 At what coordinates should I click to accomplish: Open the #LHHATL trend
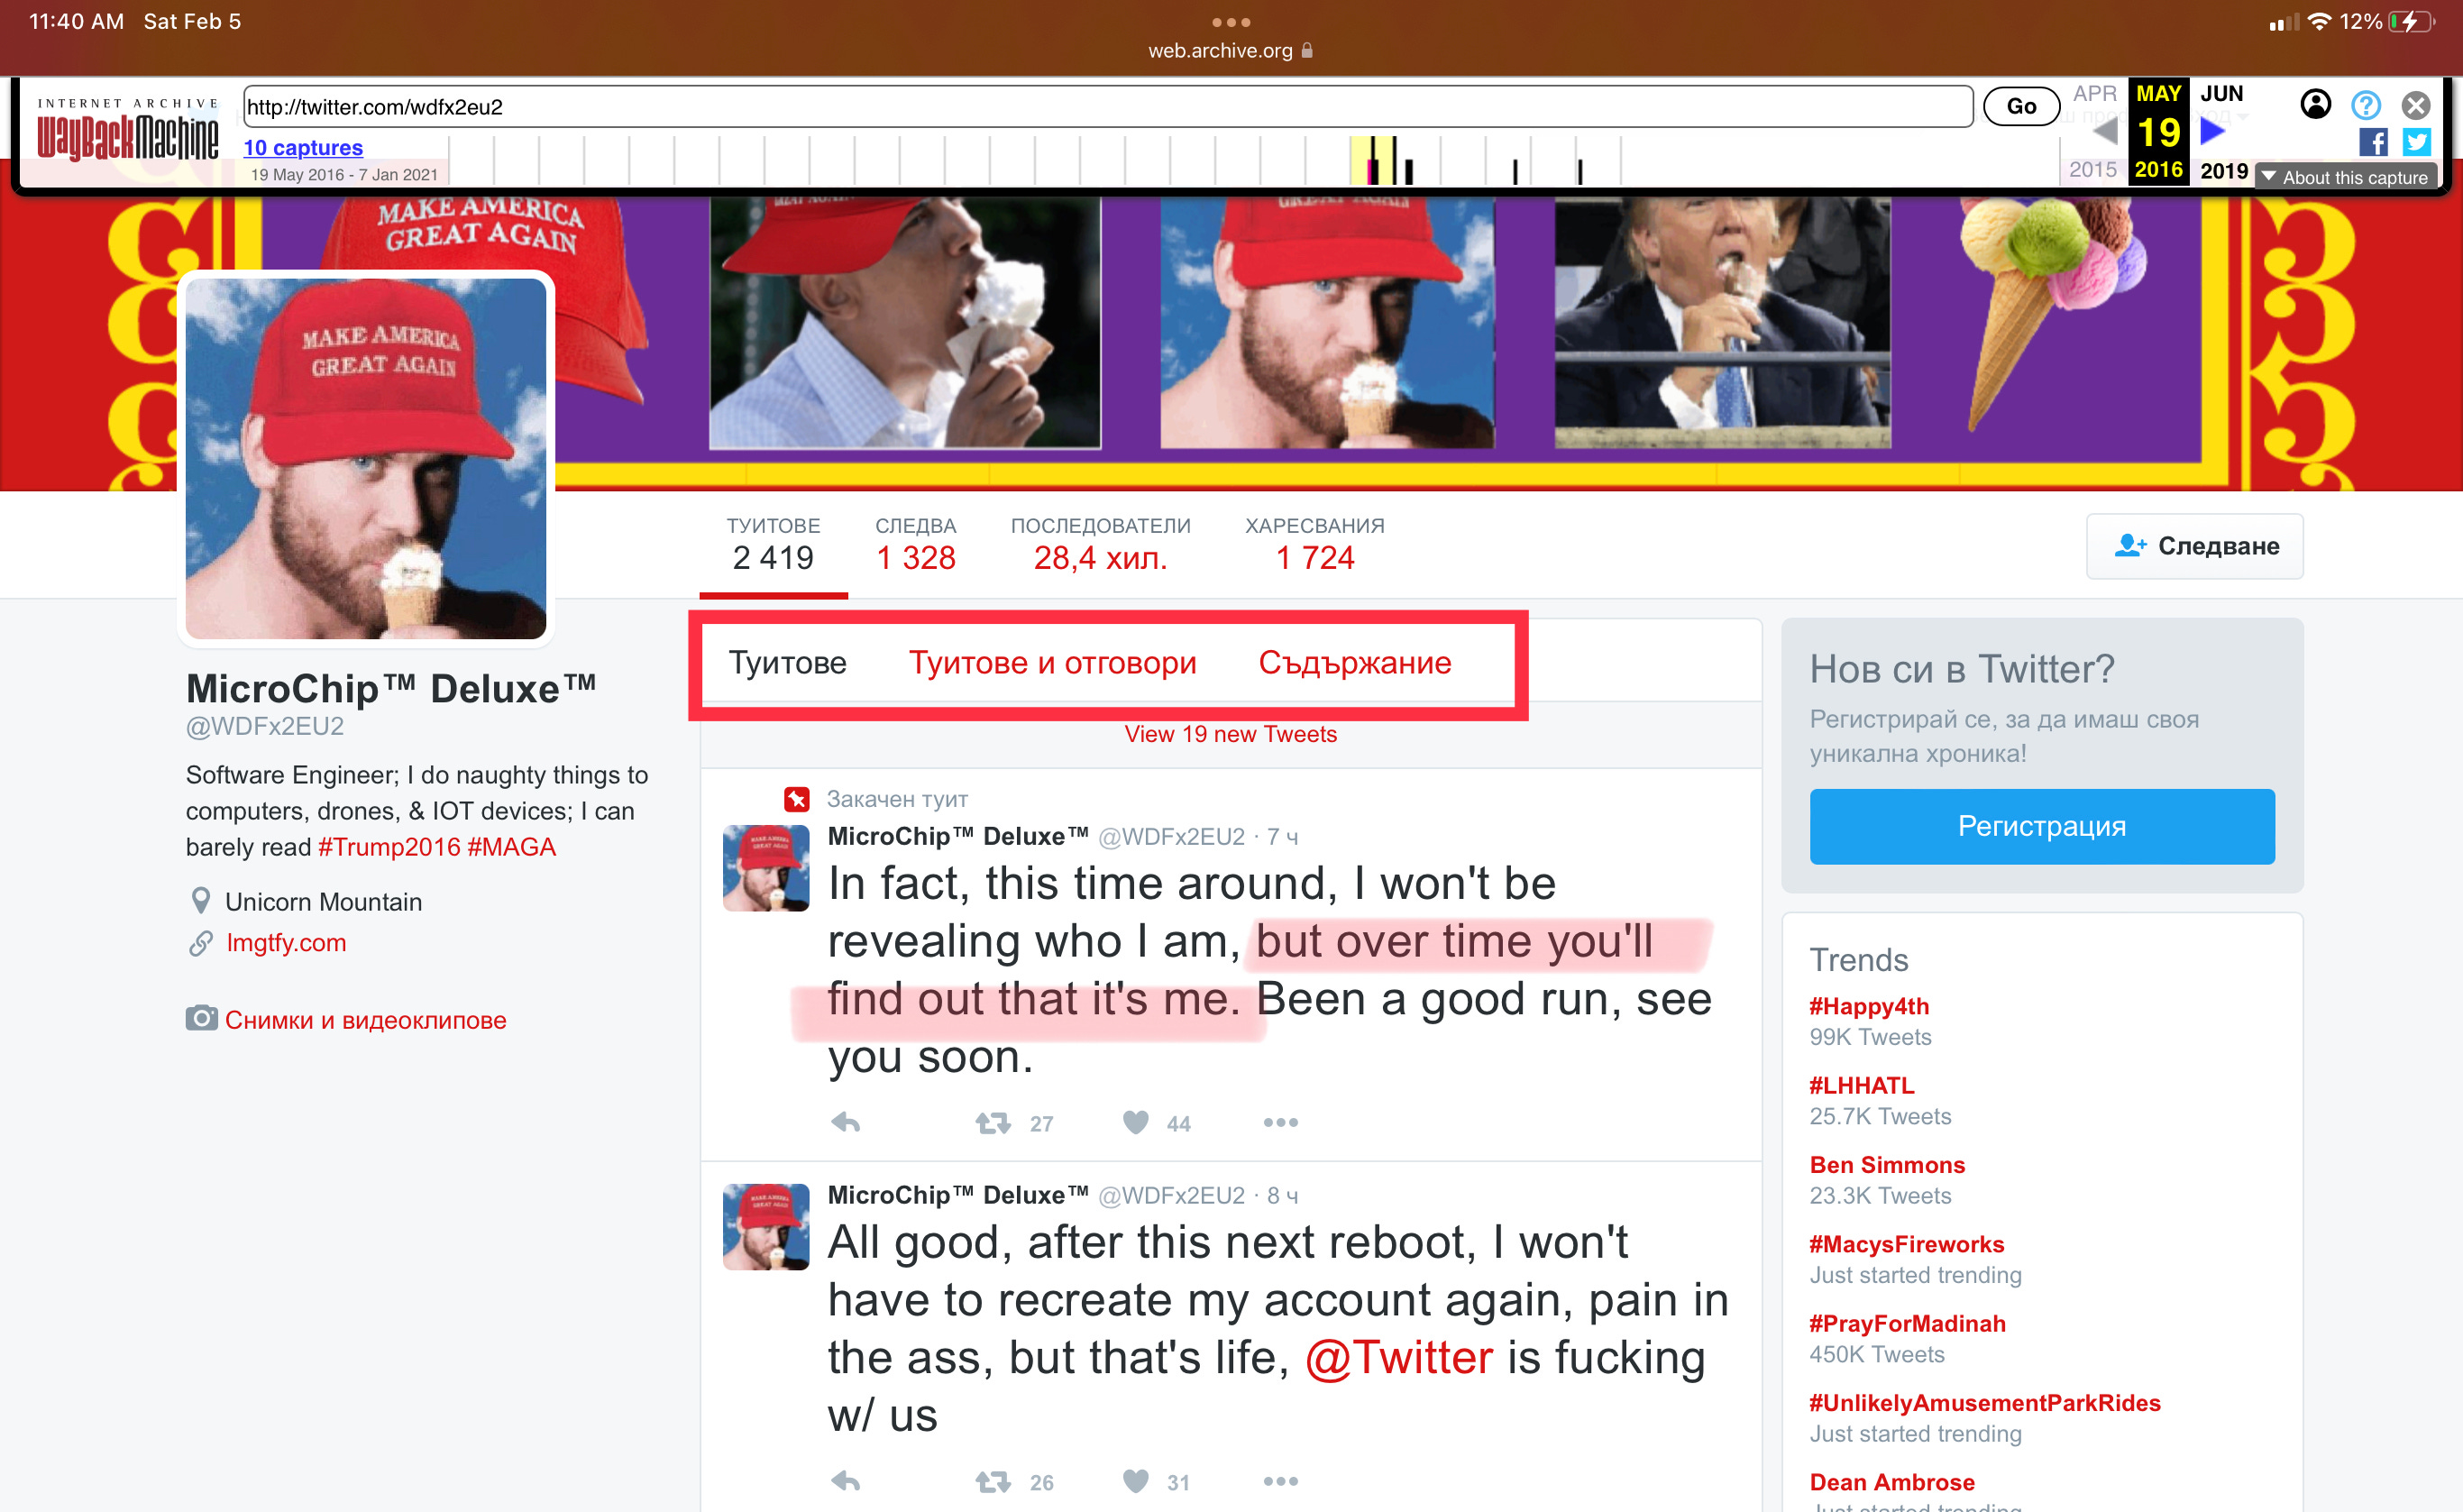click(x=1862, y=1086)
